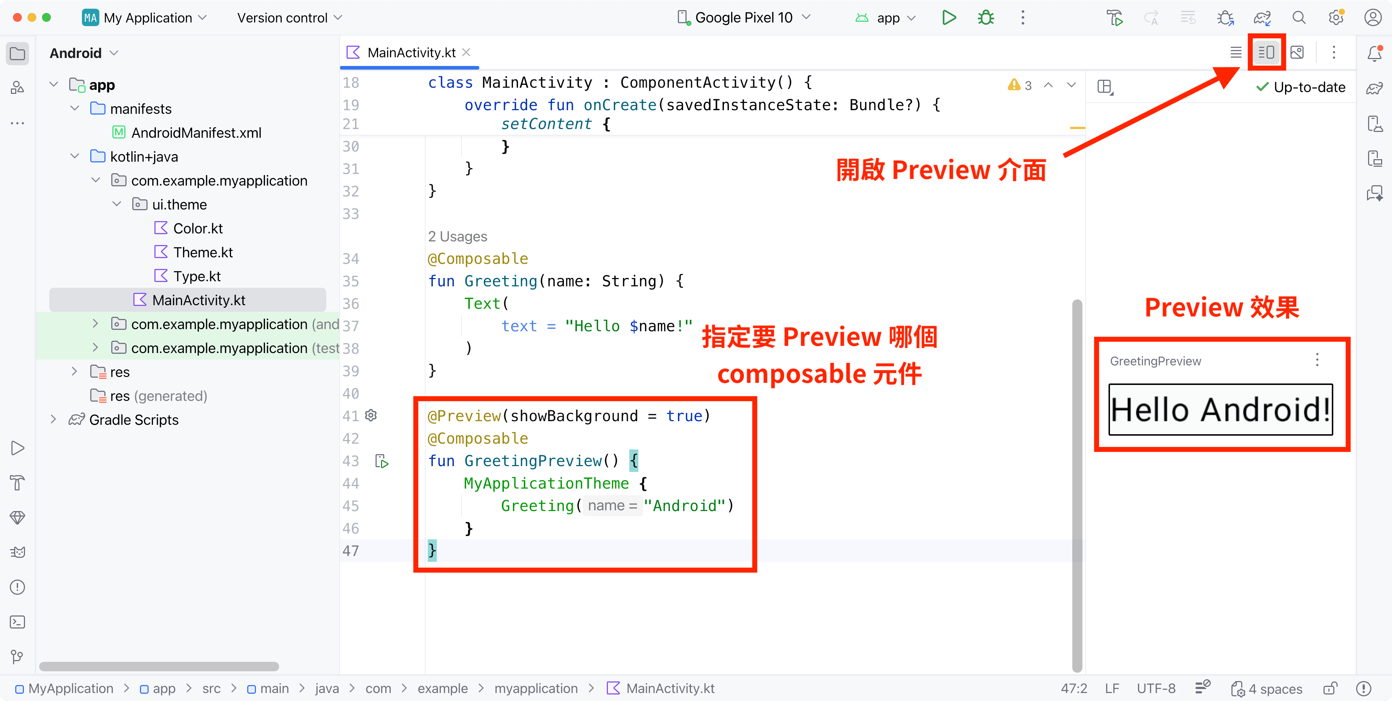Image resolution: width=1392 pixels, height=701 pixels.
Task: Click the UTF-8 encoding status label
Action: pyautogui.click(x=1156, y=689)
